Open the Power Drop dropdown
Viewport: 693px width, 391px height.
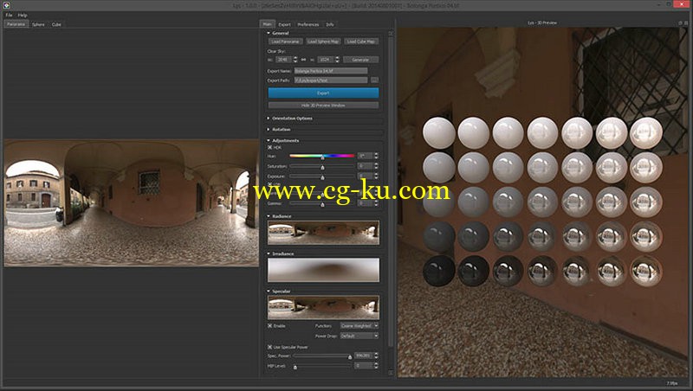(359, 336)
